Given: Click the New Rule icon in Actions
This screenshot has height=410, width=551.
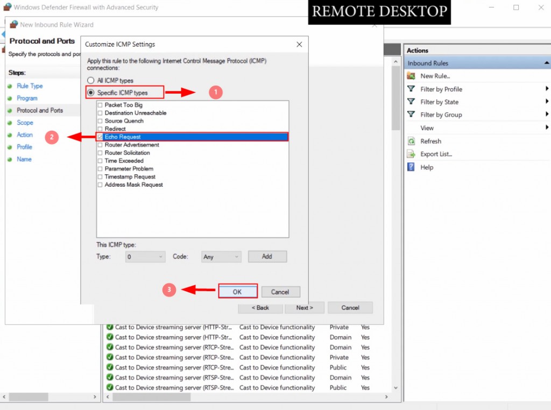Looking at the screenshot, I should coord(411,76).
